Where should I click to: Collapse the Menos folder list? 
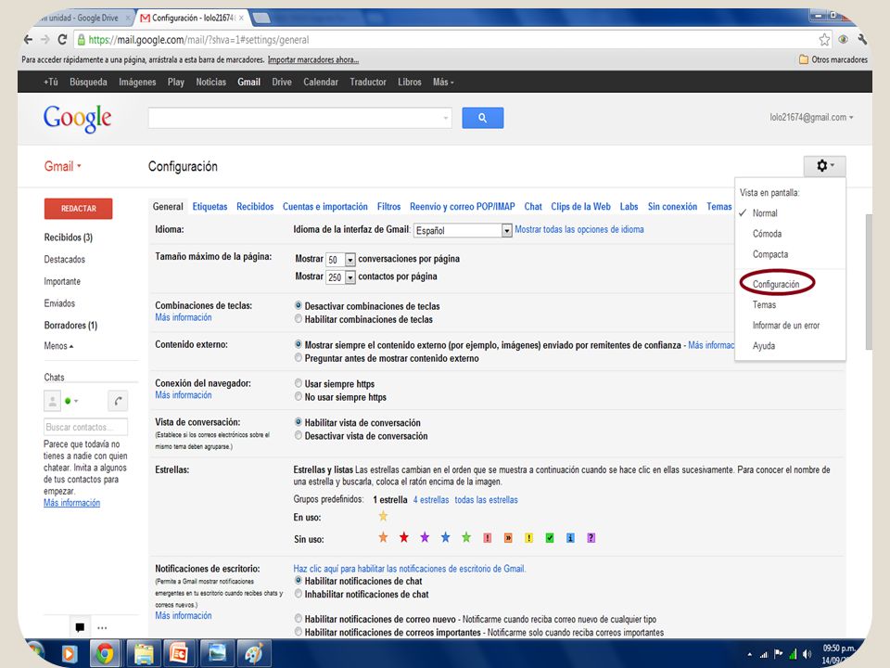(58, 345)
